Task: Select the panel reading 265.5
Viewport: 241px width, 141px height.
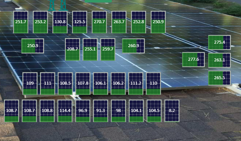Action: coord(219,78)
